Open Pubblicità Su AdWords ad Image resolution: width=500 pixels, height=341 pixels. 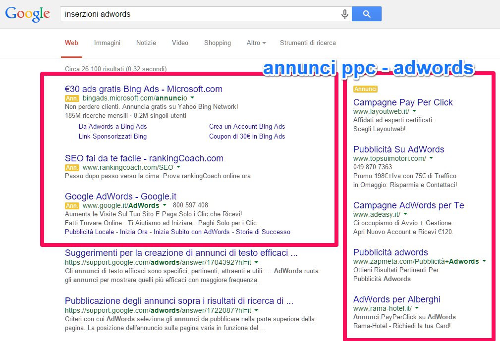pos(398,149)
